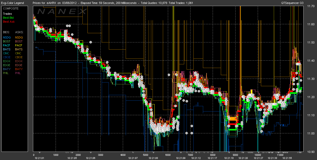The height and width of the screenshot is (160, 317).
Task: Click the QTSequencer G3 label
Action: coord(292,3)
